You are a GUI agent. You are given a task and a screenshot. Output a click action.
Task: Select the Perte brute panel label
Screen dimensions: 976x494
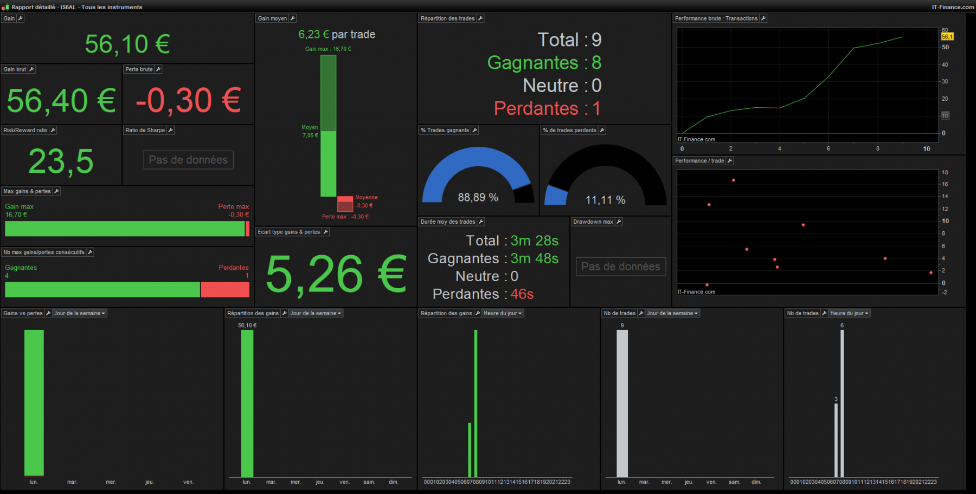pyautogui.click(x=139, y=69)
